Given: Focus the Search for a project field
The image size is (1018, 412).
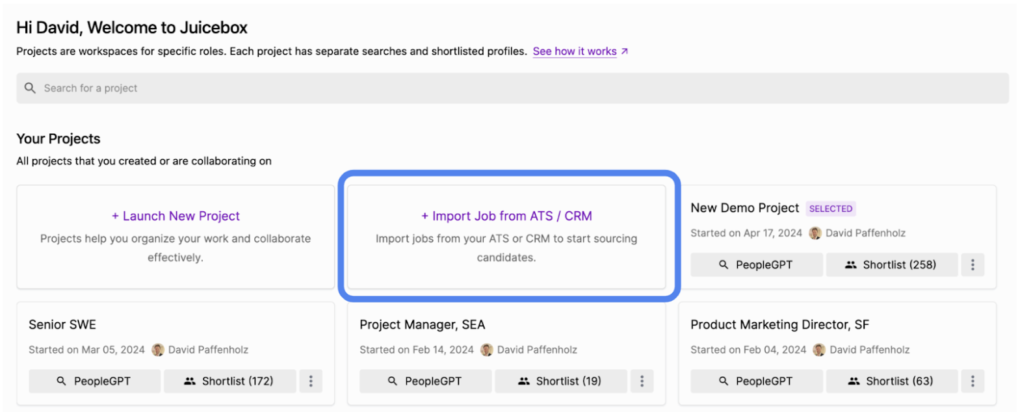Looking at the screenshot, I should tap(512, 88).
